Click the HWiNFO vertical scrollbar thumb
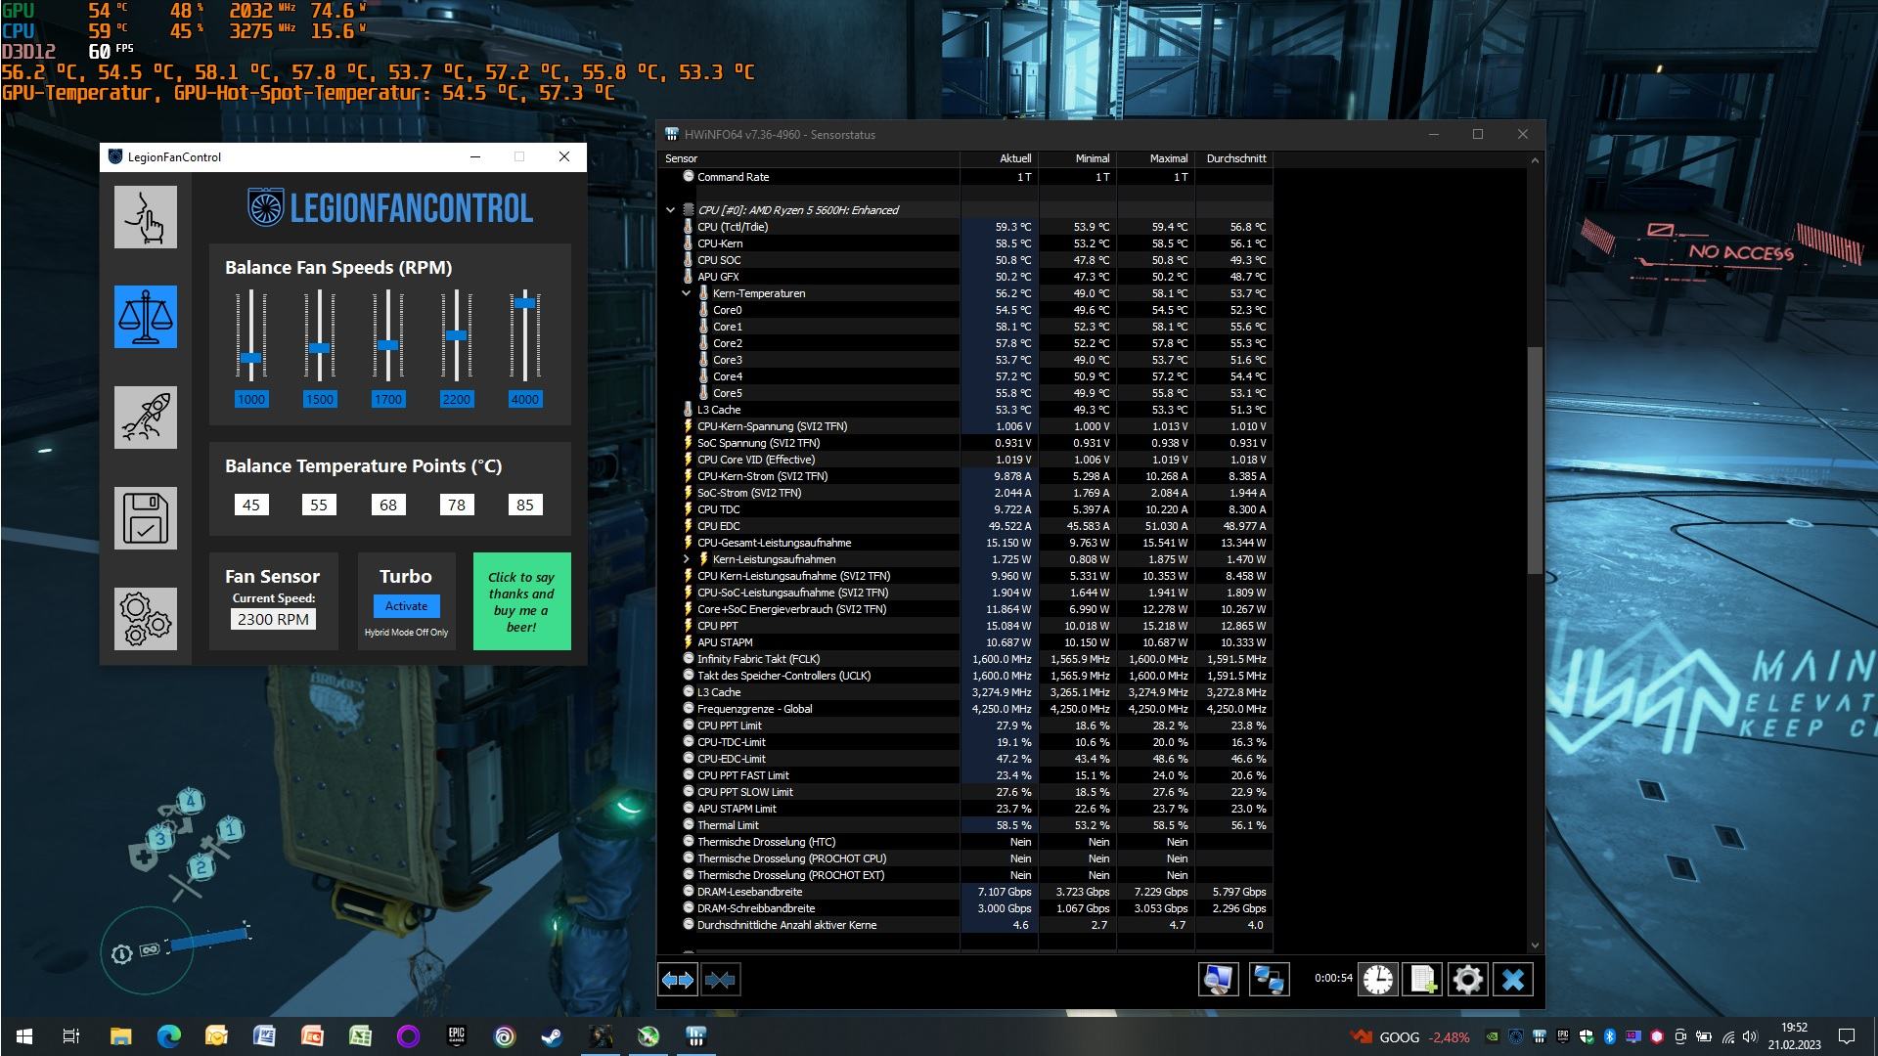The image size is (1878, 1056). [x=1534, y=460]
